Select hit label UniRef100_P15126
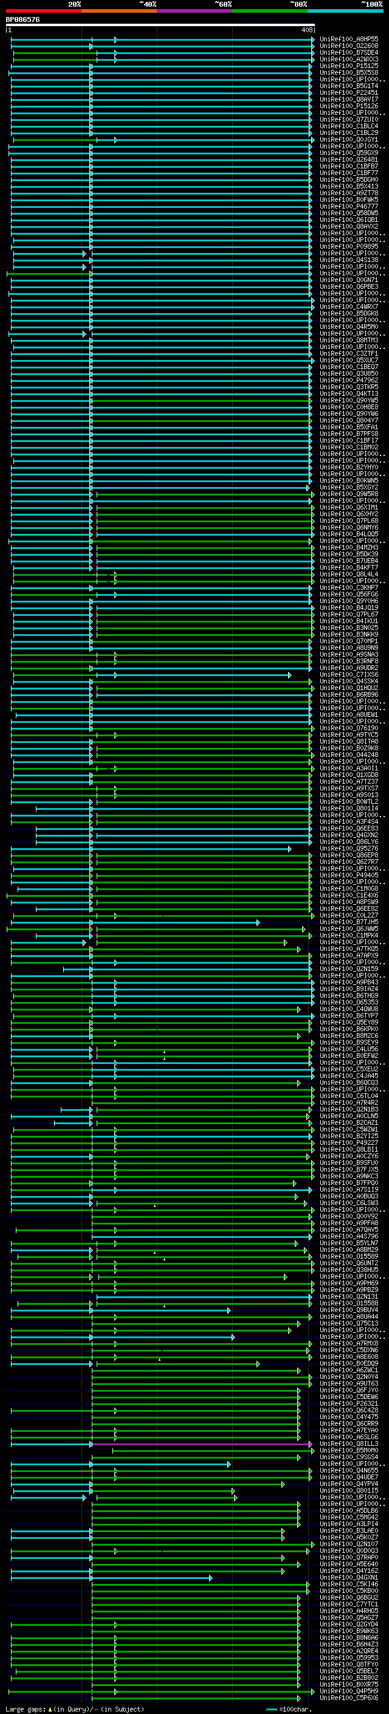This screenshot has height=1714, width=389. click(349, 106)
